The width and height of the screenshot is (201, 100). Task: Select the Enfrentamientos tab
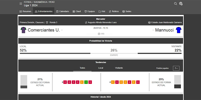[43, 11]
